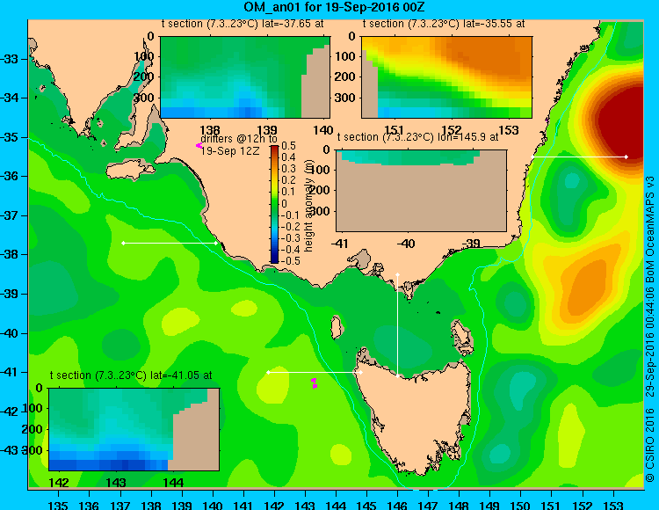The height and width of the screenshot is (510, 659).
Task: Click the '139' label under the lat=-37.65 inset
Action: pos(267,130)
